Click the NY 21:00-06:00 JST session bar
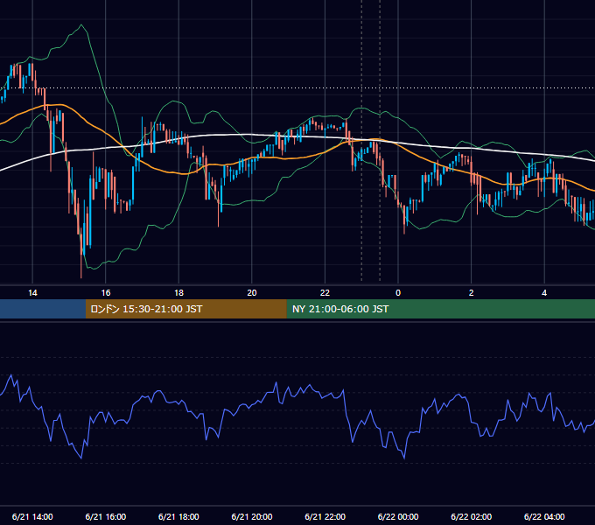The image size is (595, 525). pyautogui.click(x=440, y=309)
